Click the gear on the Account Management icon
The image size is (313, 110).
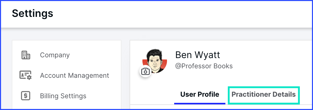pyautogui.click(x=29, y=77)
